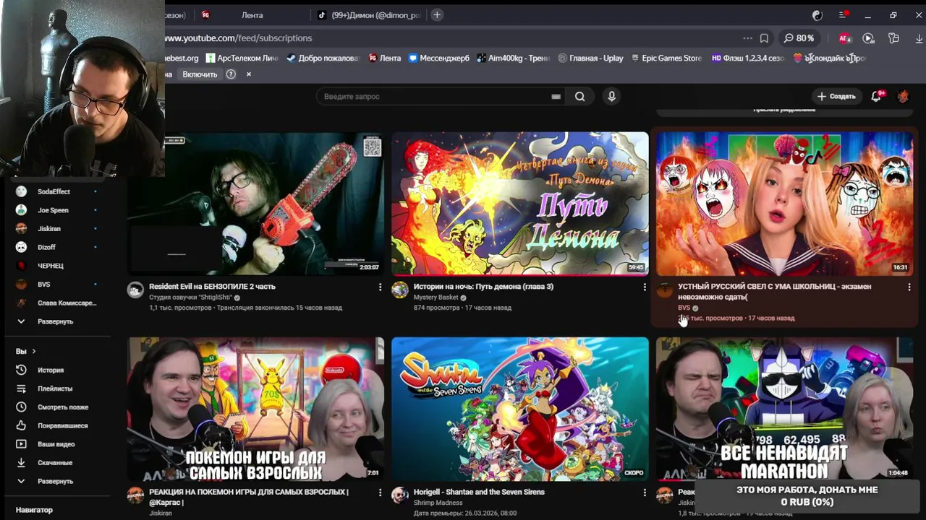Close the browser notification bar
The image size is (926, 520).
[249, 74]
